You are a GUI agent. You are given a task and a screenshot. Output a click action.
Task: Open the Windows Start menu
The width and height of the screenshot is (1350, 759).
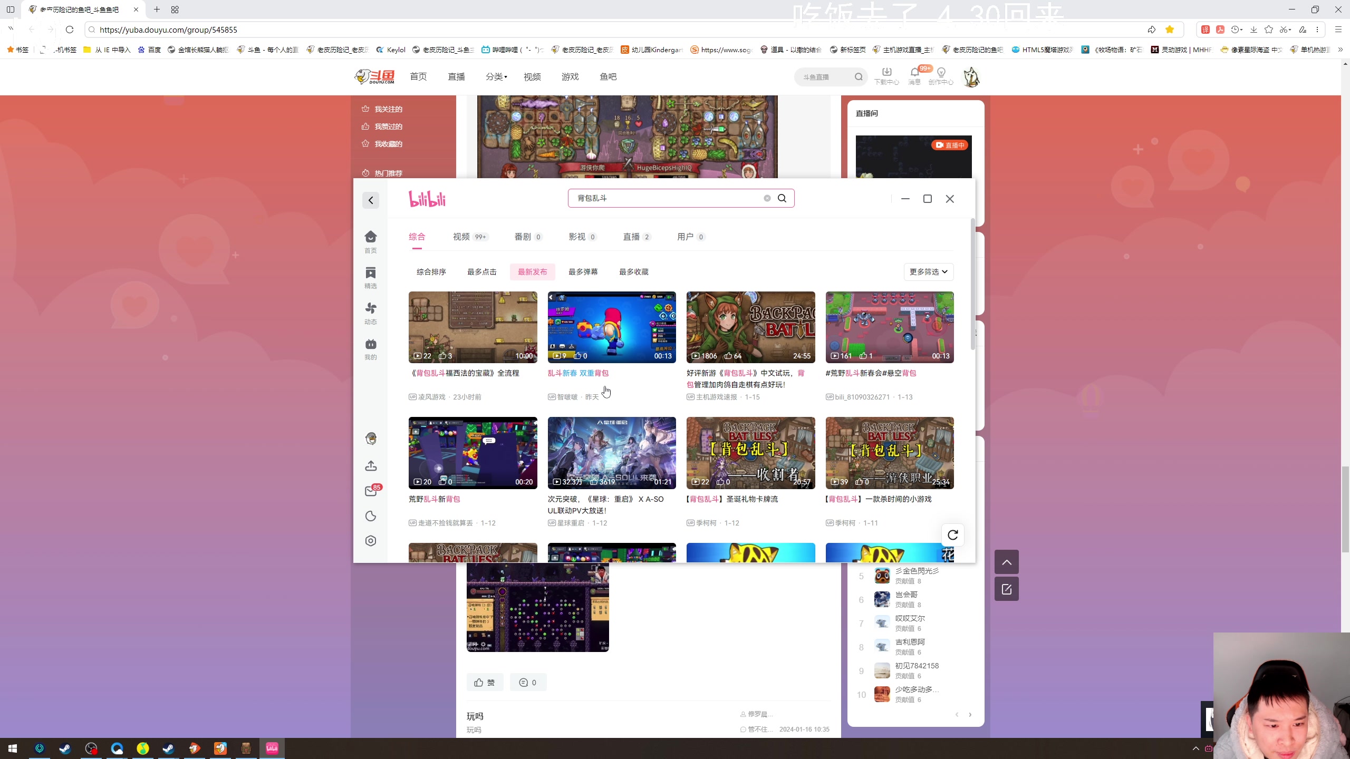click(13, 748)
